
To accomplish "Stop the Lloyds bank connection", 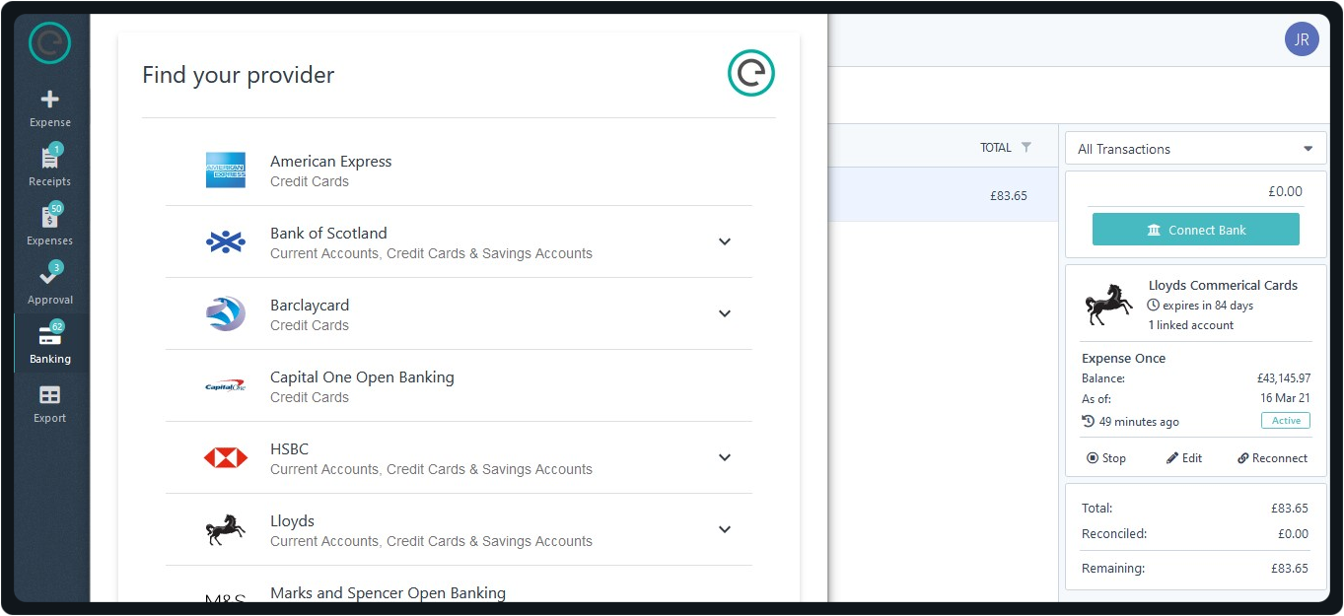I will point(1106,458).
